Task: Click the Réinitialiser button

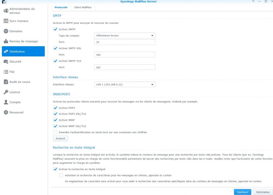Action: click(x=263, y=192)
